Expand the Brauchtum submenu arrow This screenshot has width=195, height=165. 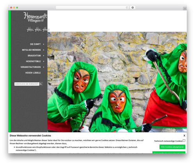[x=44, y=56]
